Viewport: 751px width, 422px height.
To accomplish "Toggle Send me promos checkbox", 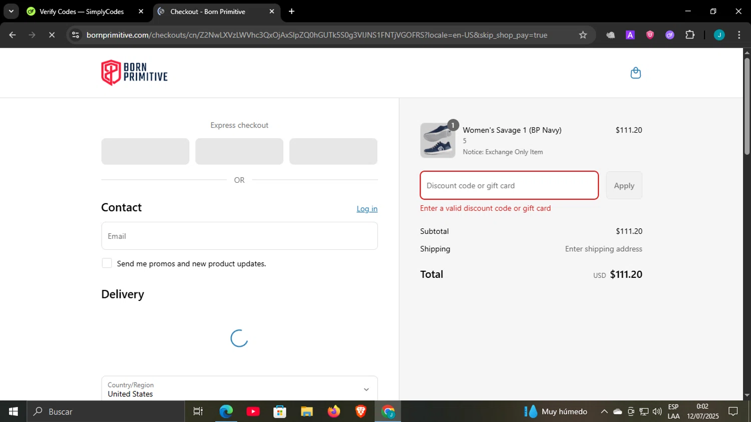I will tap(107, 263).
